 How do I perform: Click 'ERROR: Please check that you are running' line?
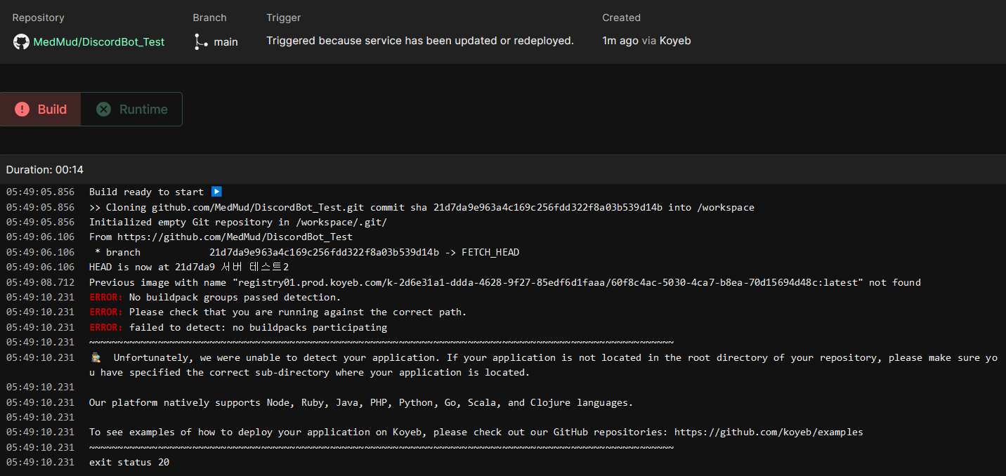pos(278,312)
